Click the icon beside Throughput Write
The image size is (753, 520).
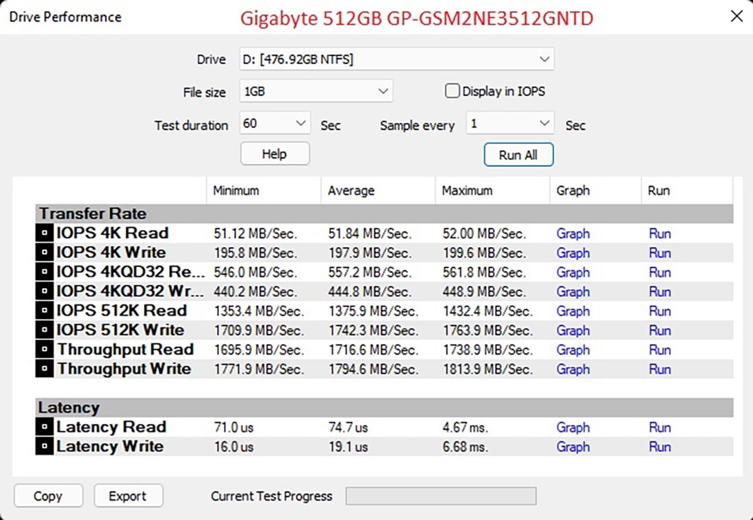44,369
